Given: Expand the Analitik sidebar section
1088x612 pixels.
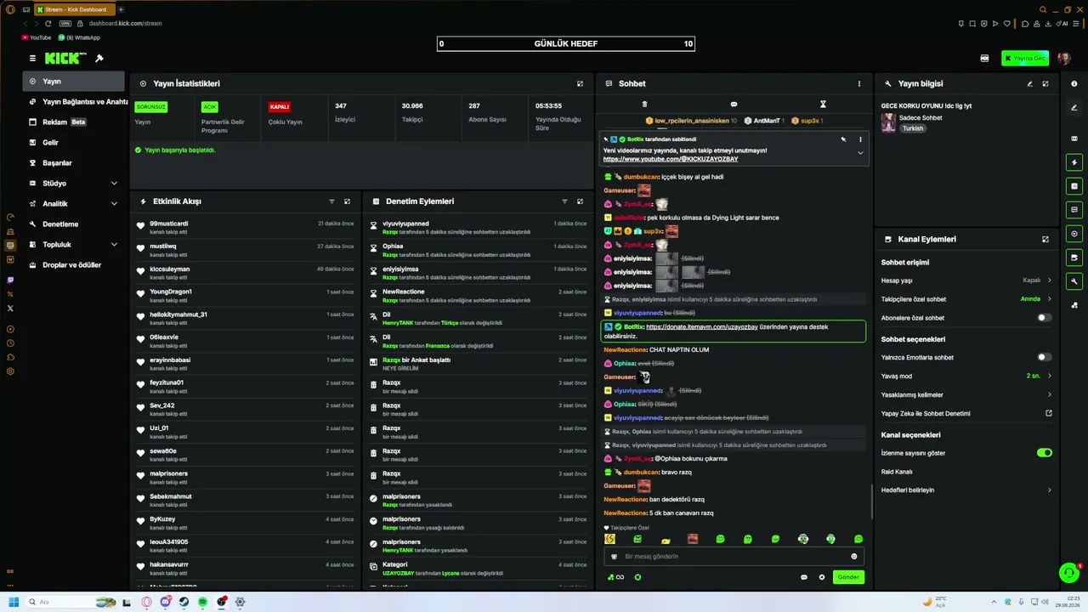Looking at the screenshot, I should [74, 204].
